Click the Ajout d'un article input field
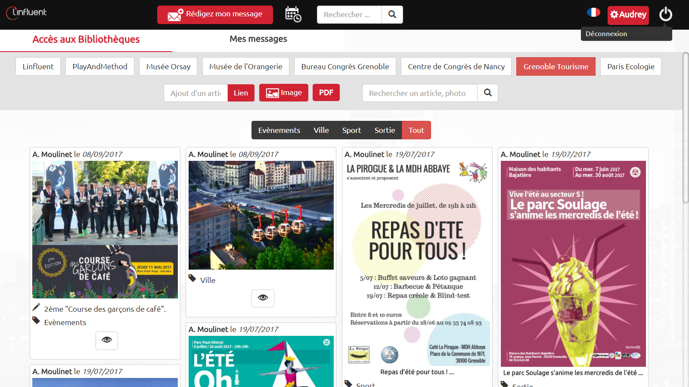Image resolution: width=689 pixels, height=387 pixels. coord(196,93)
